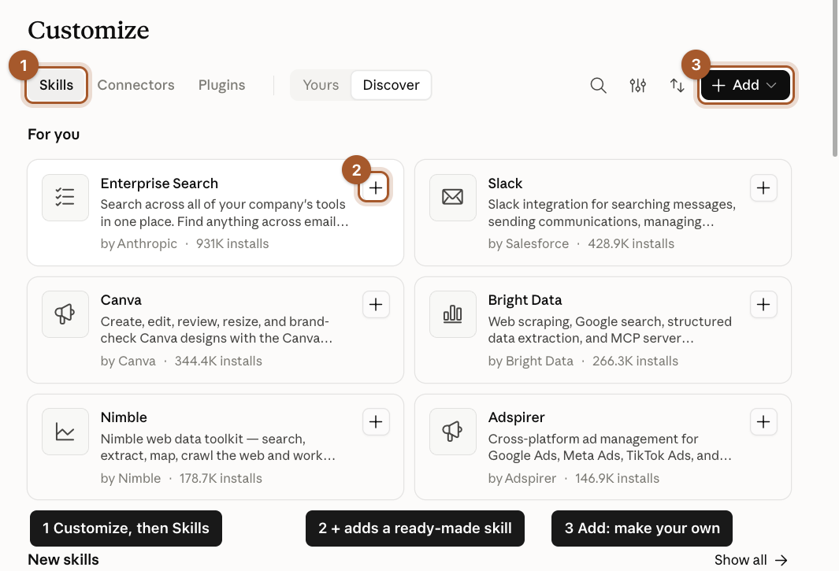This screenshot has width=839, height=571.
Task: Open the filter sliders icon
Action: point(638,85)
